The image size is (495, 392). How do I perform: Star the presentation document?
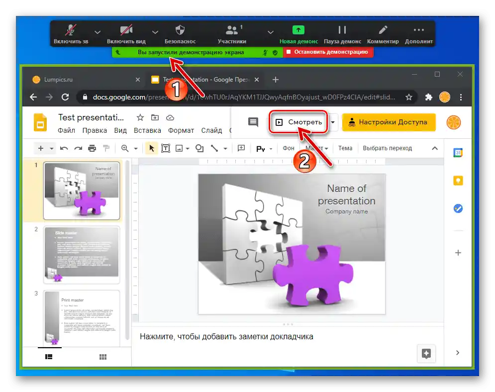pyautogui.click(x=140, y=118)
